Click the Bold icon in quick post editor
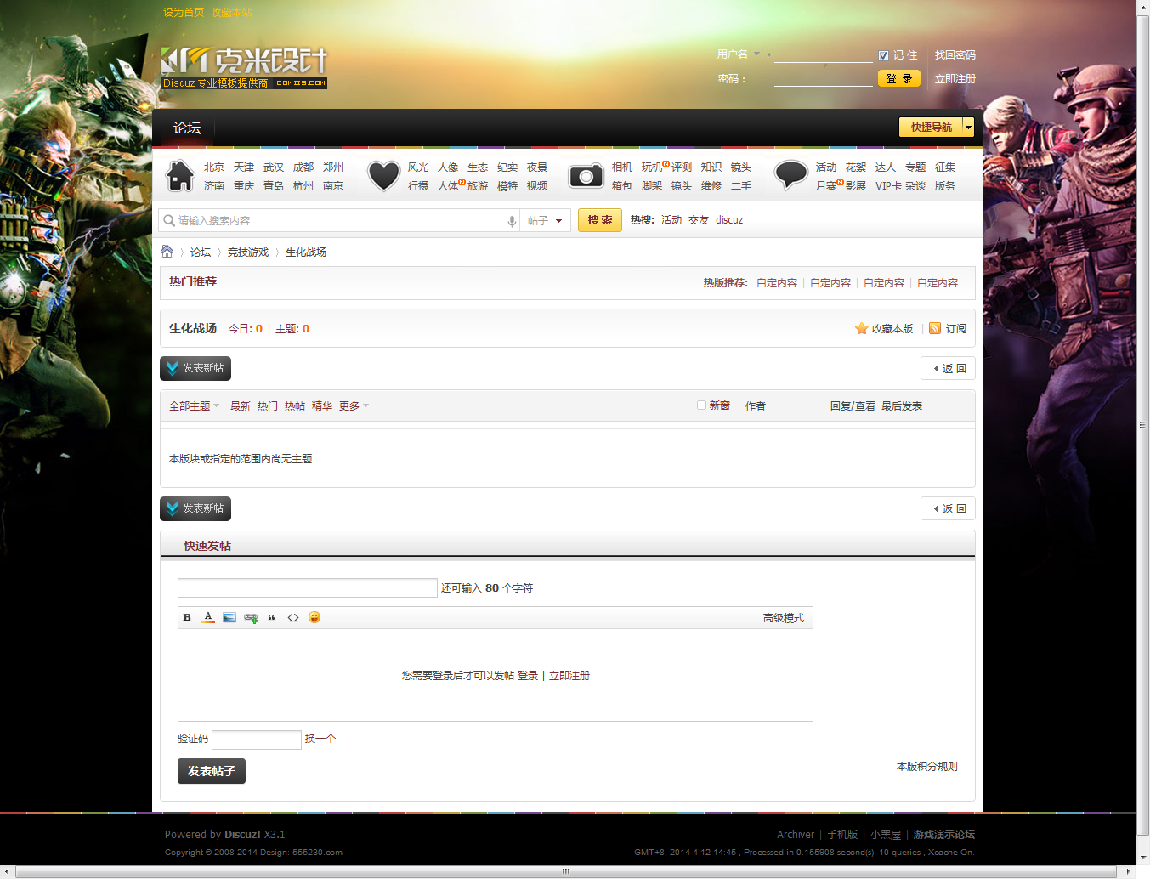Viewport: 1150px width, 879px height. click(x=187, y=617)
